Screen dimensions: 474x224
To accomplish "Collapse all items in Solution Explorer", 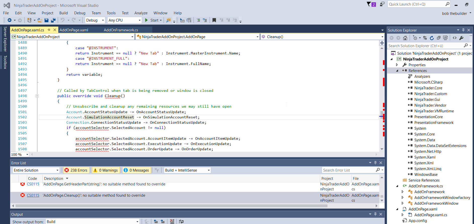I will click(x=439, y=38).
